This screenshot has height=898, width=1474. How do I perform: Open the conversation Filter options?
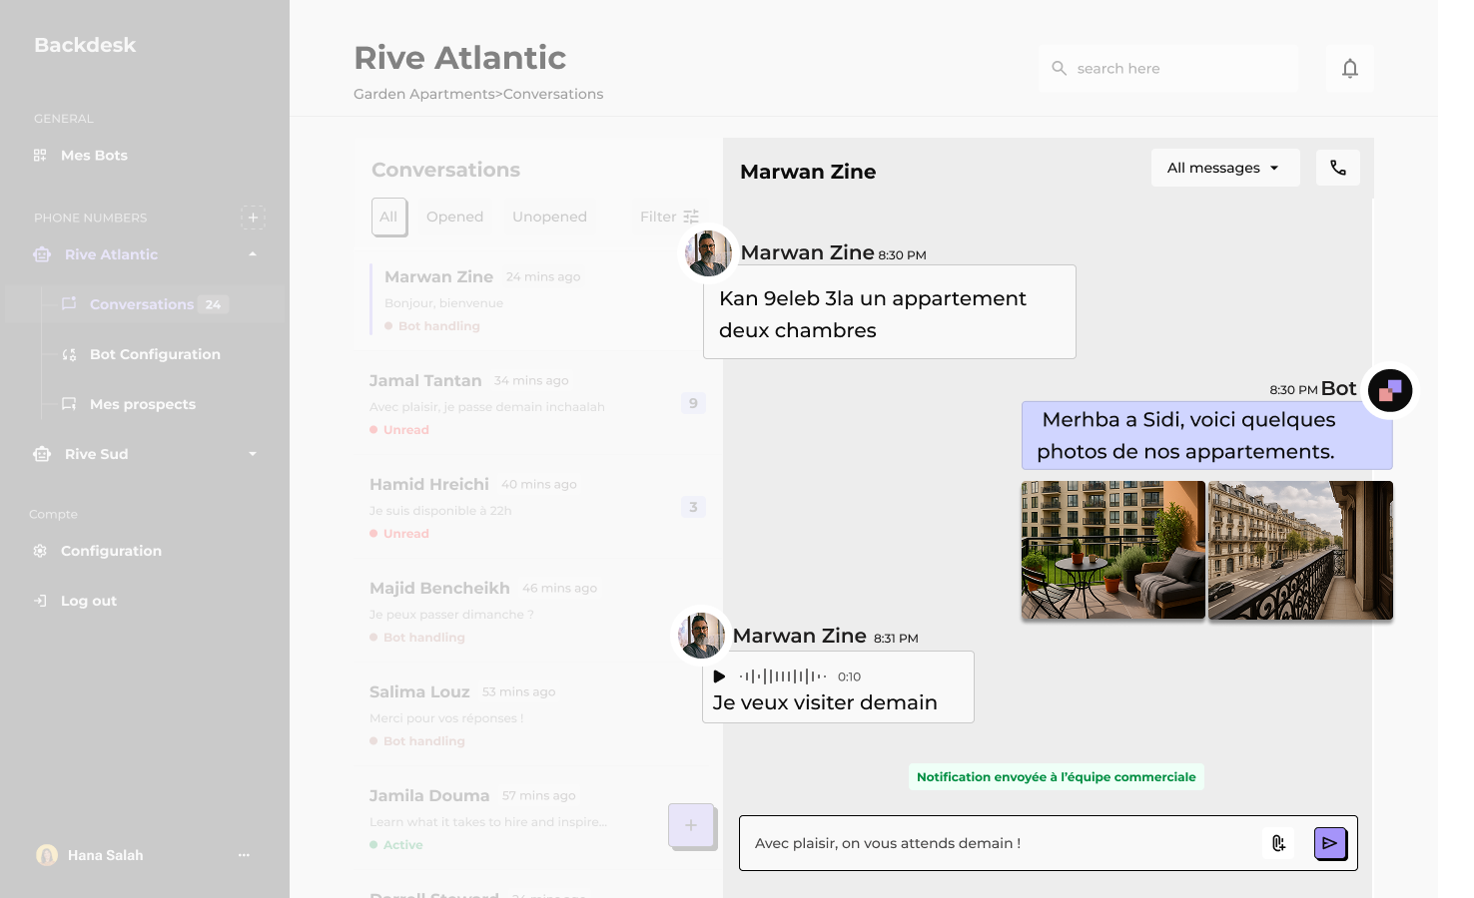(x=667, y=217)
